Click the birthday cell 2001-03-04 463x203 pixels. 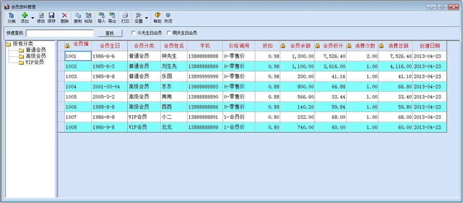(109, 87)
